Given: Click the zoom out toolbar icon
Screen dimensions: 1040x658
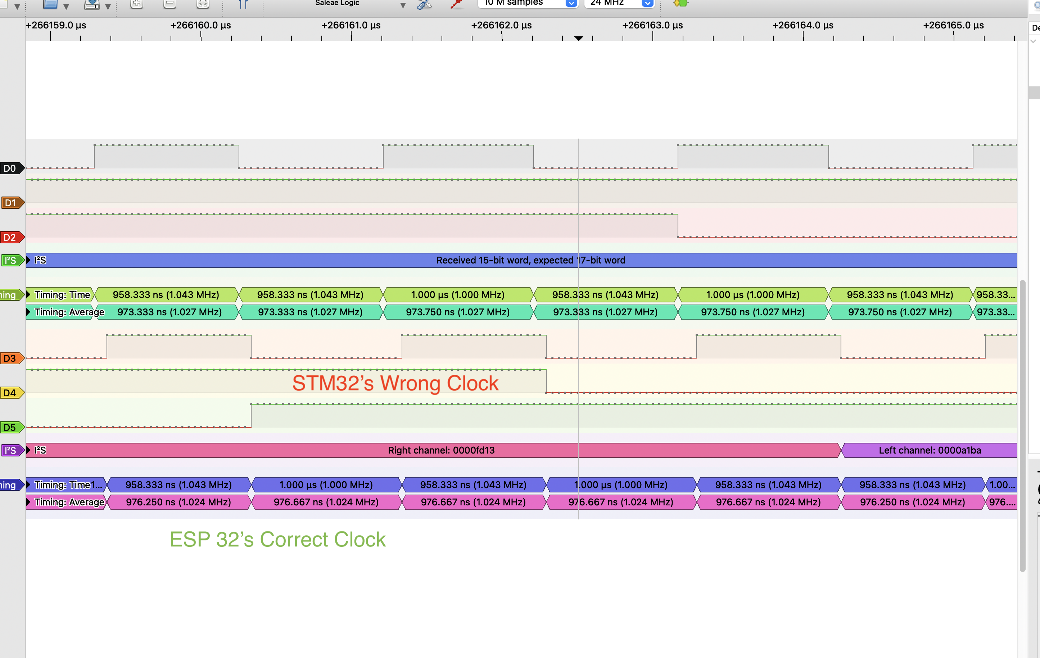Looking at the screenshot, I should pyautogui.click(x=170, y=4).
